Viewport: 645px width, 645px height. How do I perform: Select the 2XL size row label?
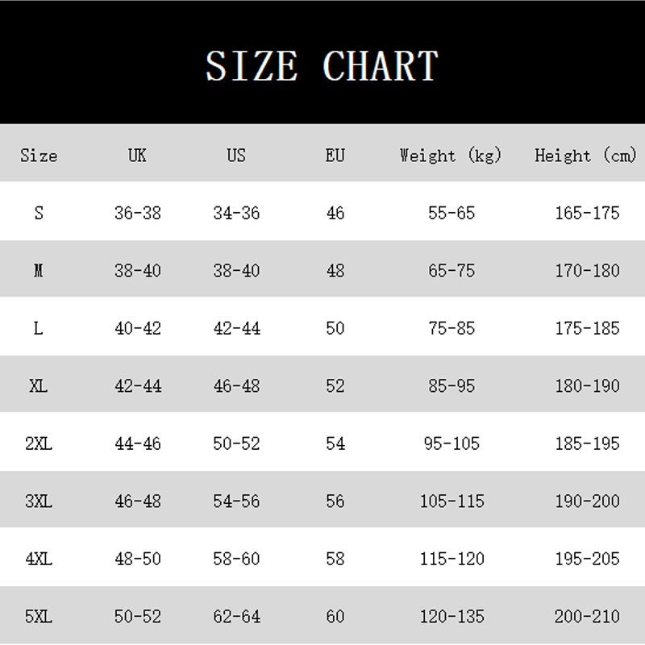click(39, 443)
